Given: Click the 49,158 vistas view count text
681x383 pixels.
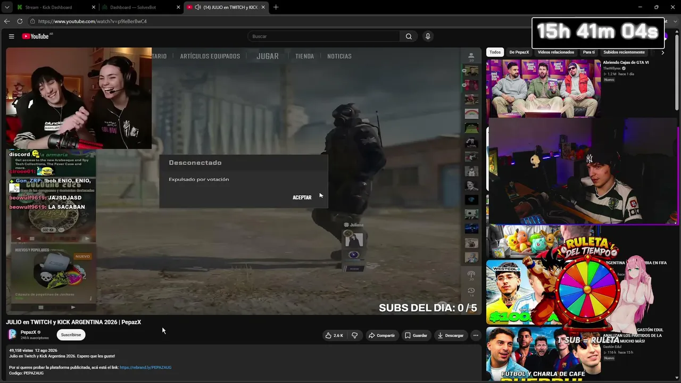Looking at the screenshot, I should [20, 351].
